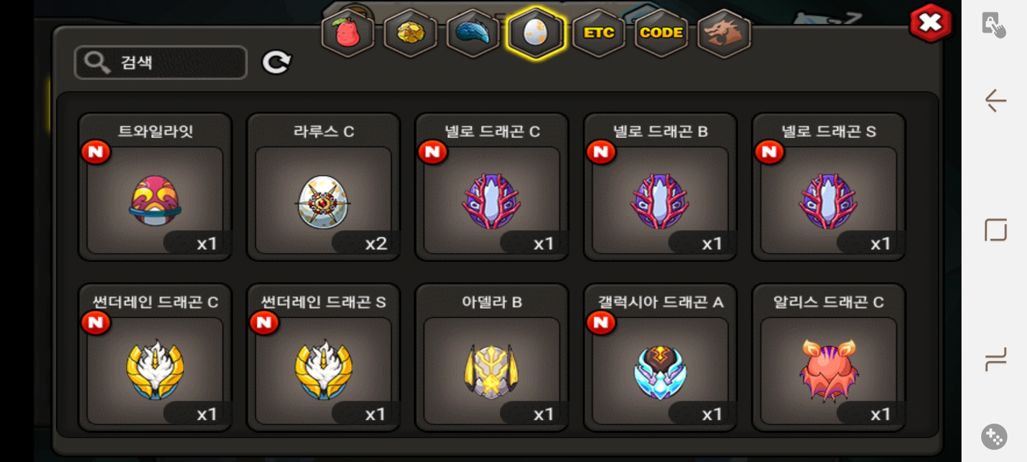Screen dimensions: 1027x462
Task: Switch to the CODE tab
Action: tap(661, 33)
